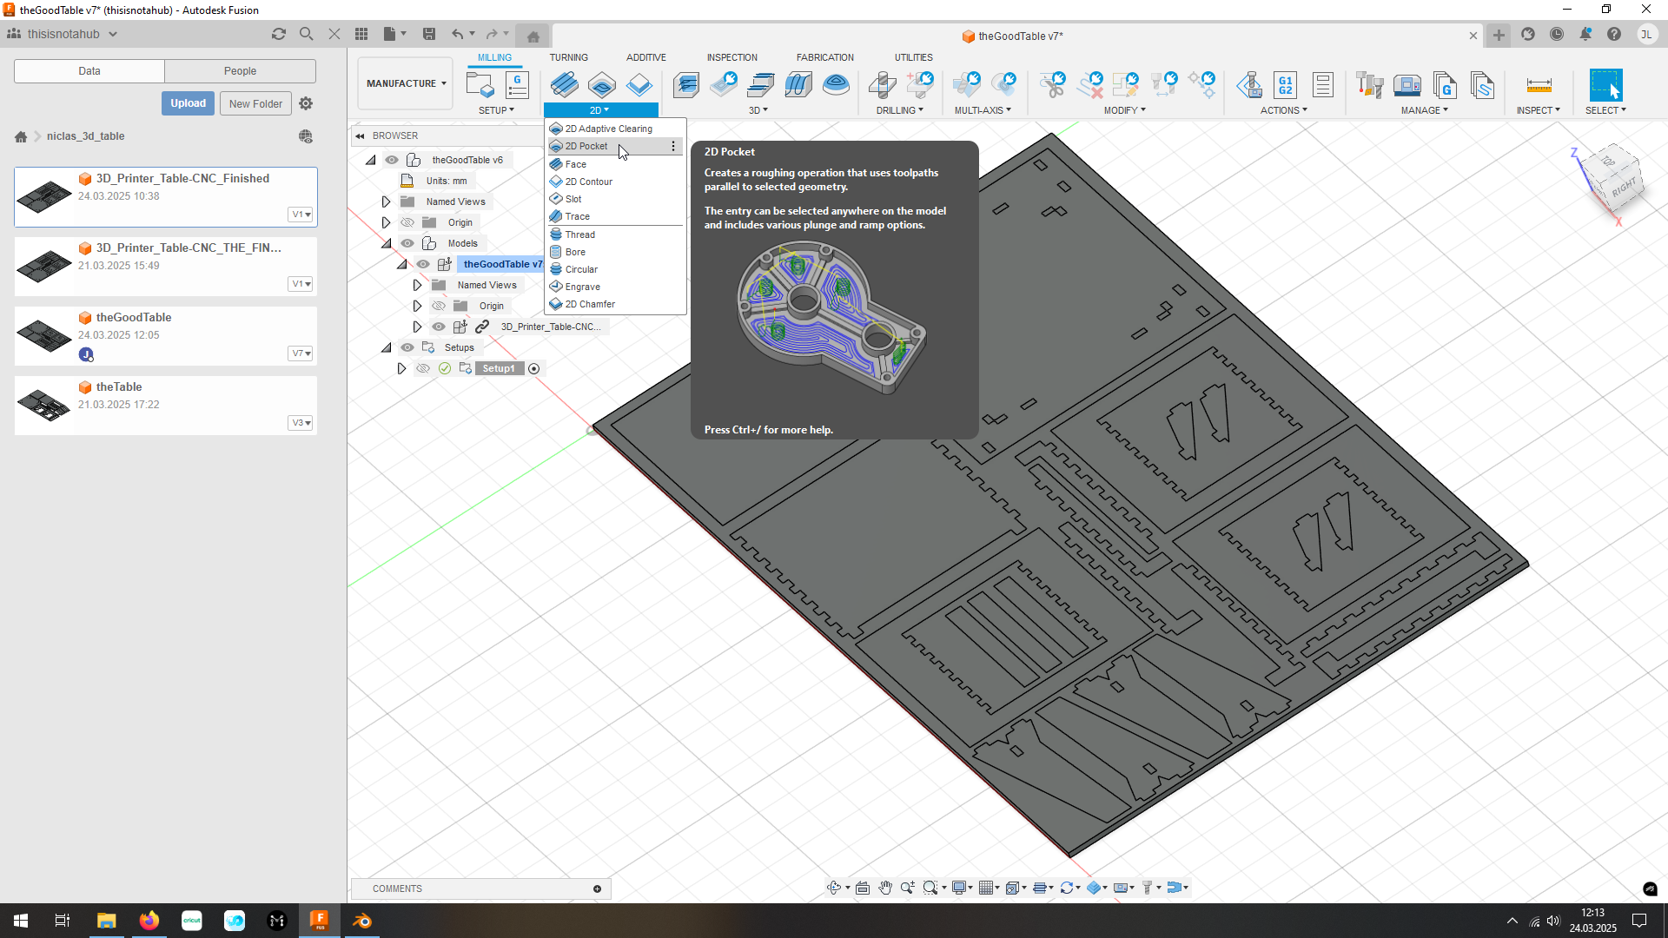Open the Tool Library icon

click(x=1370, y=84)
